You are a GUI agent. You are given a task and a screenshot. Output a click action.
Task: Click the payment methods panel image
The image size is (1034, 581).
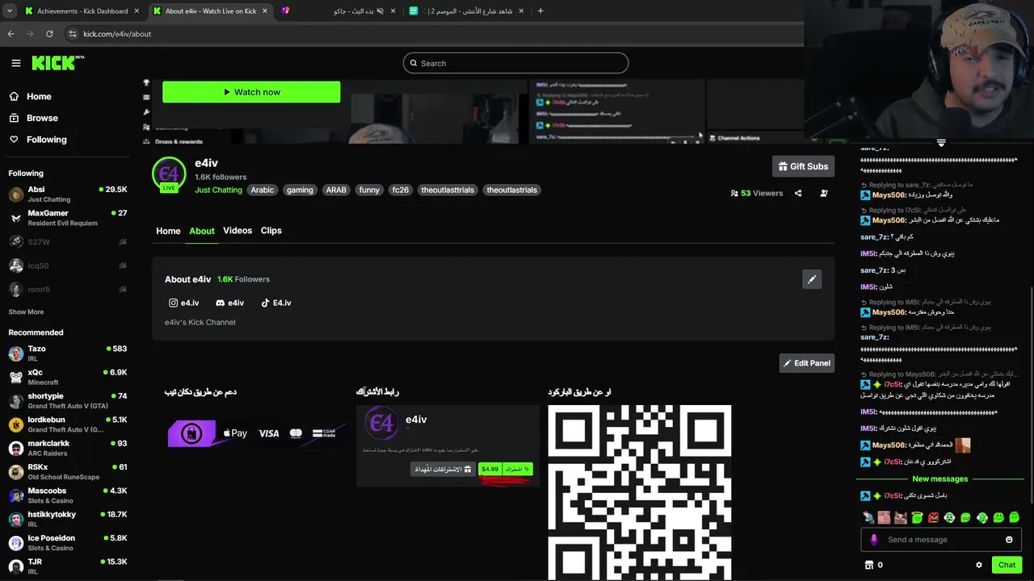pyautogui.click(x=257, y=433)
